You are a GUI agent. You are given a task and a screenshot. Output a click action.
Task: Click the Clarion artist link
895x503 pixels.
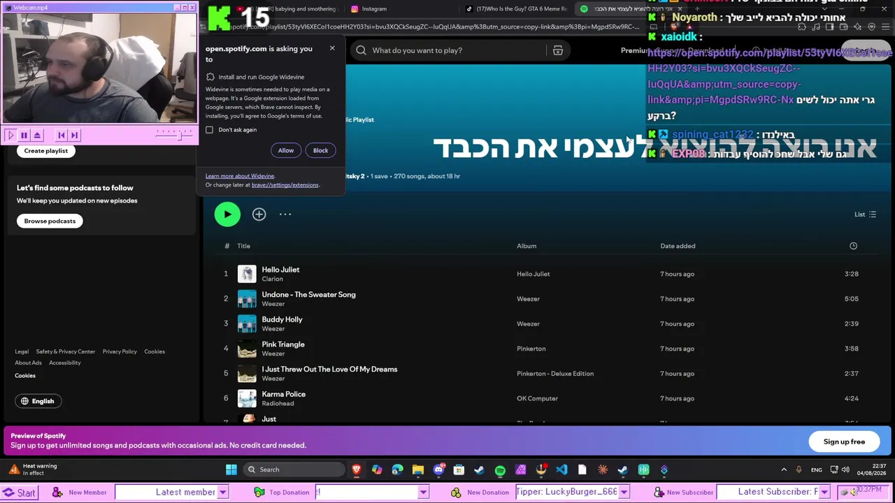click(272, 279)
